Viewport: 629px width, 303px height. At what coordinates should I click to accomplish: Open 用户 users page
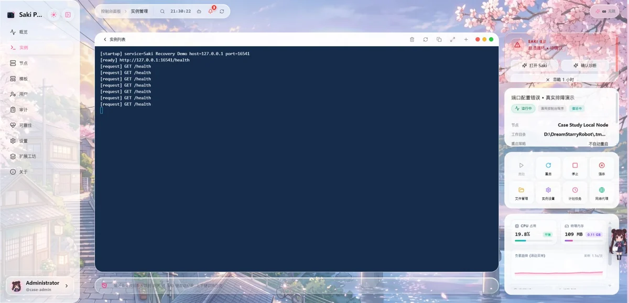pyautogui.click(x=40, y=94)
